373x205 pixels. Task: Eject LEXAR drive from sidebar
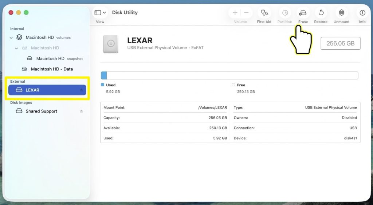[82, 90]
